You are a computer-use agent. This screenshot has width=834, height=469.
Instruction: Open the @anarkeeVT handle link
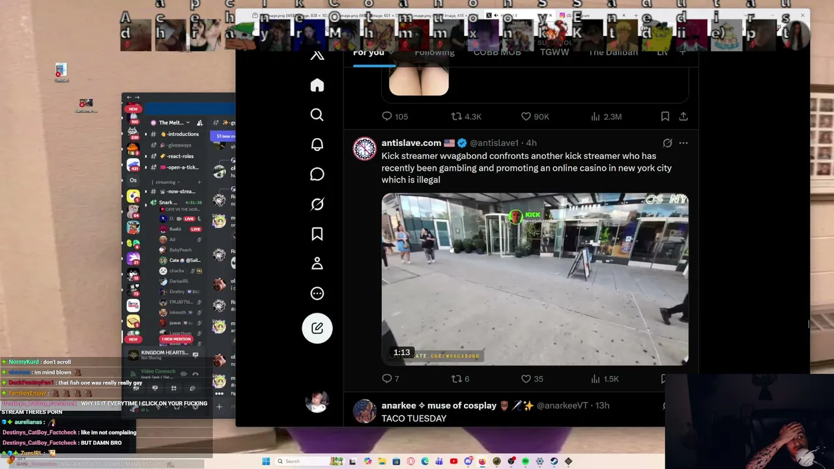[x=562, y=405]
